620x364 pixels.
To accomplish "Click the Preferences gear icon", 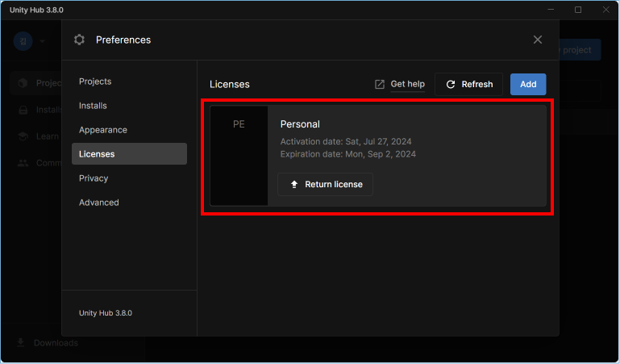I will pyautogui.click(x=80, y=40).
